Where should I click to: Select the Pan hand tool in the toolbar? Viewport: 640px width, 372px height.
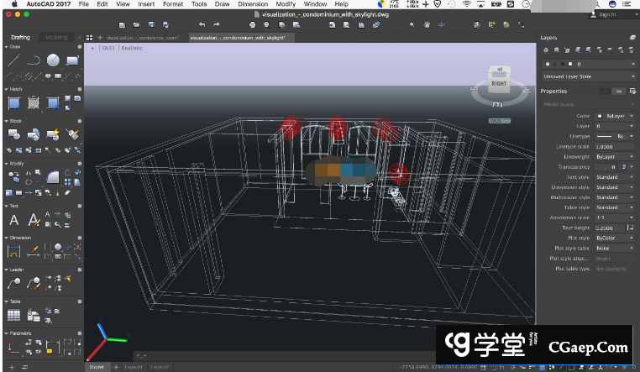427,25
